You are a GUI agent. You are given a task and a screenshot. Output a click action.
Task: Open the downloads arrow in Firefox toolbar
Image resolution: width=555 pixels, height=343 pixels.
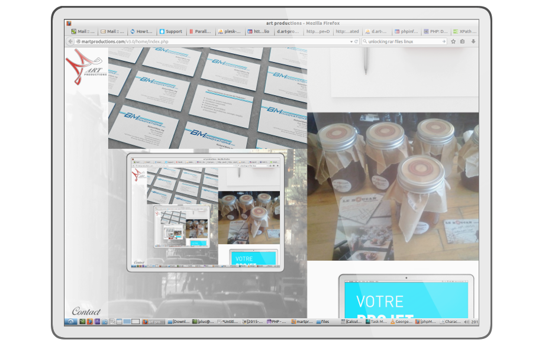pyautogui.click(x=473, y=41)
